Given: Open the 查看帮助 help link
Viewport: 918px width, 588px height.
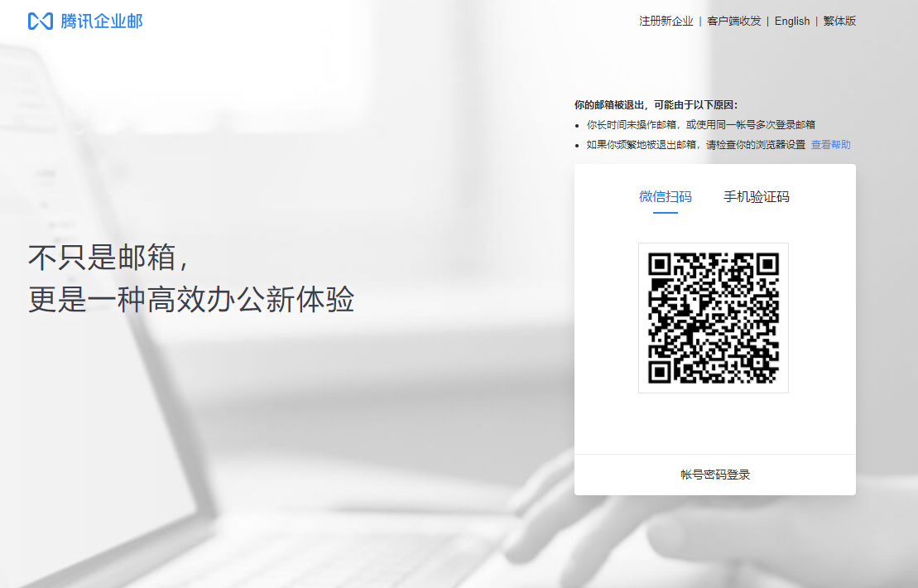Looking at the screenshot, I should pyautogui.click(x=830, y=145).
